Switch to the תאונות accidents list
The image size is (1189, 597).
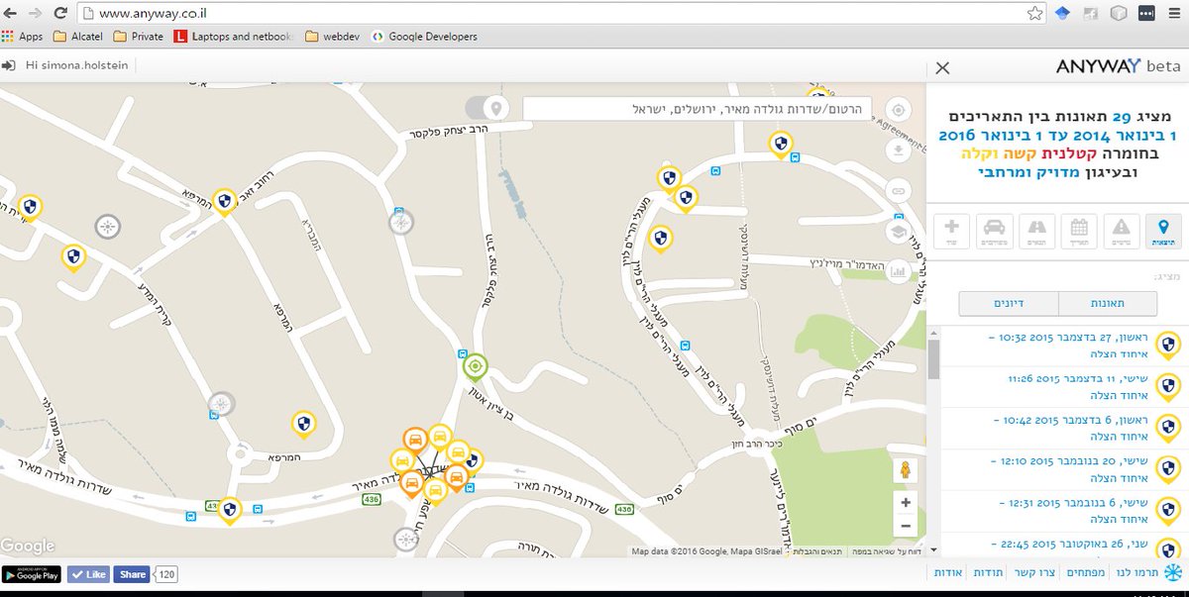[x=1107, y=304]
